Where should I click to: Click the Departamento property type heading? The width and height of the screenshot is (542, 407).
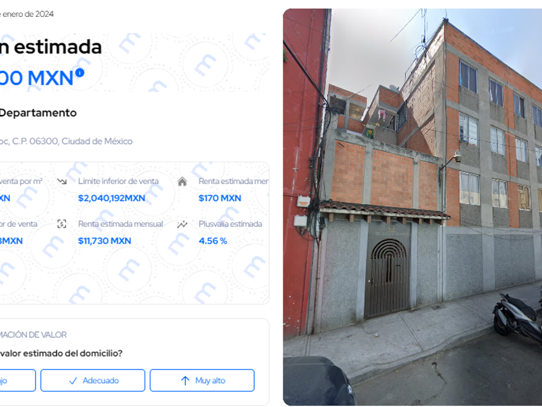tap(37, 113)
